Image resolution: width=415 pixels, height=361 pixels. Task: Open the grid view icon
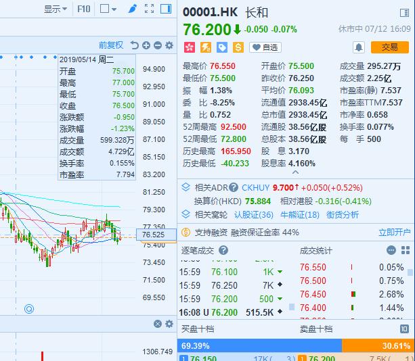406,250
